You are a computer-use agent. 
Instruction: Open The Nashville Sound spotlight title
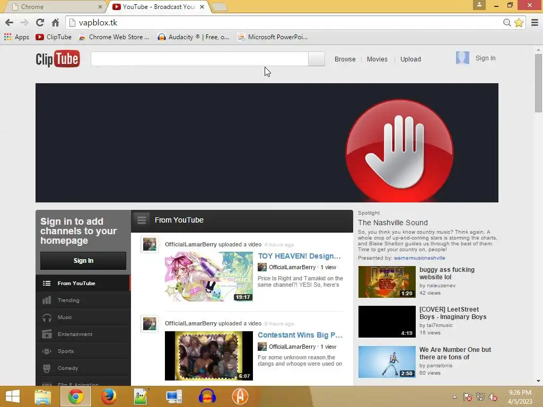coord(393,223)
